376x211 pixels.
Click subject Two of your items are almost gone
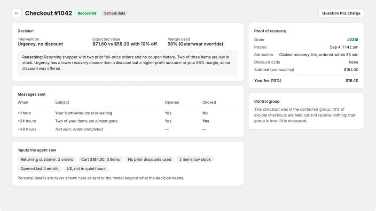point(86,121)
